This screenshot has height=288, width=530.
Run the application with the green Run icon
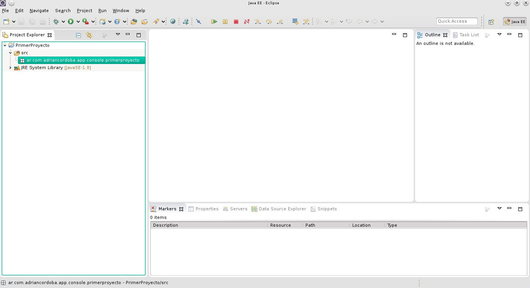71,21
